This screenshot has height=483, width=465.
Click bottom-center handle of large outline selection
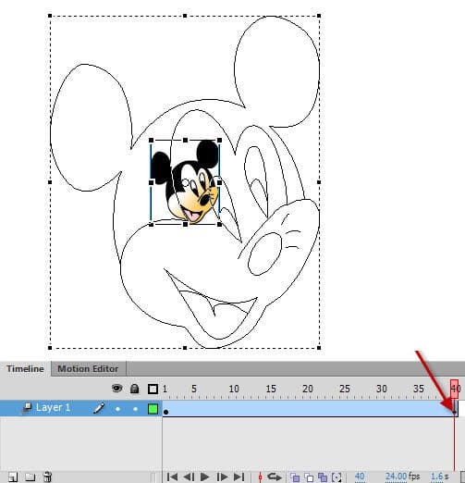point(185,348)
